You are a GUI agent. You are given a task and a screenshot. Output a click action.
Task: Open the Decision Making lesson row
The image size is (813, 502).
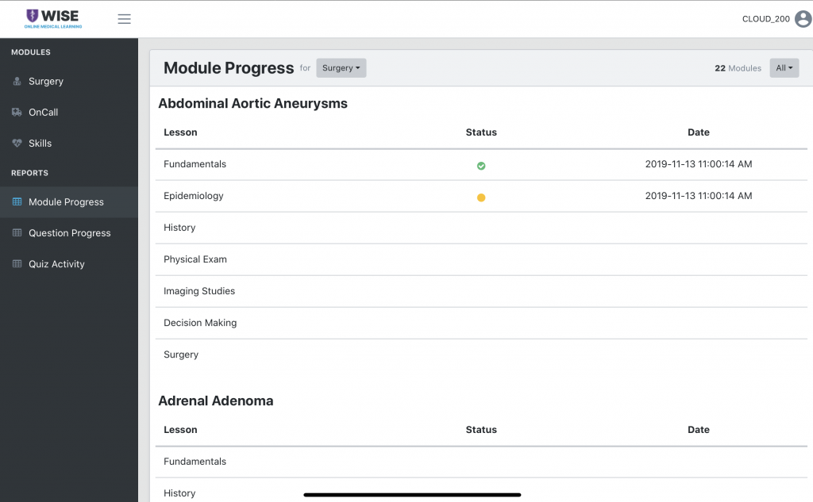pos(200,323)
